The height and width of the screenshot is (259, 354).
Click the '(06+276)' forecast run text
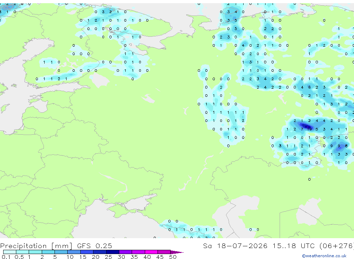337,246
